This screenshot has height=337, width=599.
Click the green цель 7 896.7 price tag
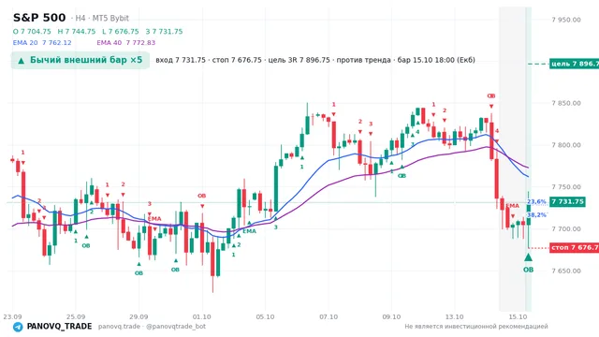point(574,64)
